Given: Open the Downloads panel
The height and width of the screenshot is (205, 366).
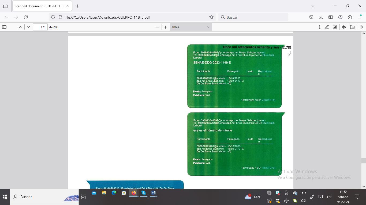Looking at the screenshot, I should coord(321,17).
